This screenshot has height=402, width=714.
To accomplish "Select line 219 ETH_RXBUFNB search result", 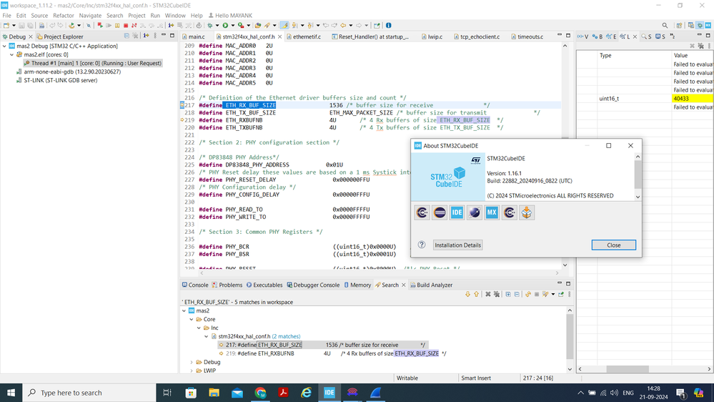I will pos(265,353).
